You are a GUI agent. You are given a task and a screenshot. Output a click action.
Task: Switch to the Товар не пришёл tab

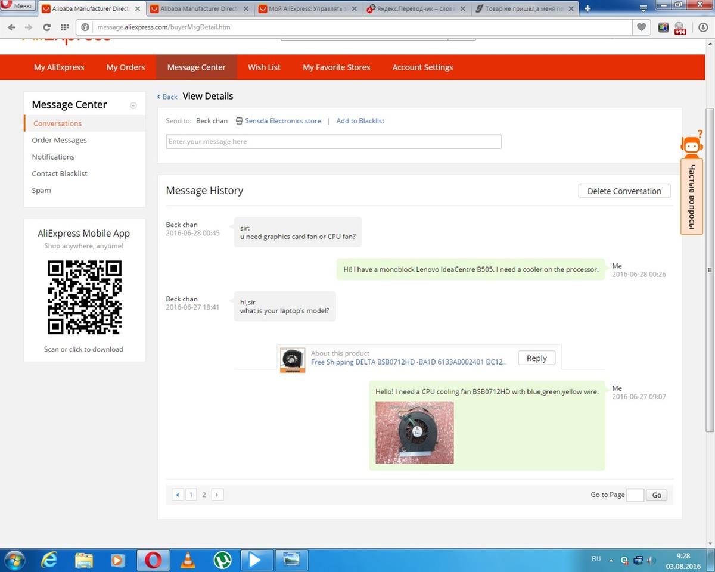point(524,8)
